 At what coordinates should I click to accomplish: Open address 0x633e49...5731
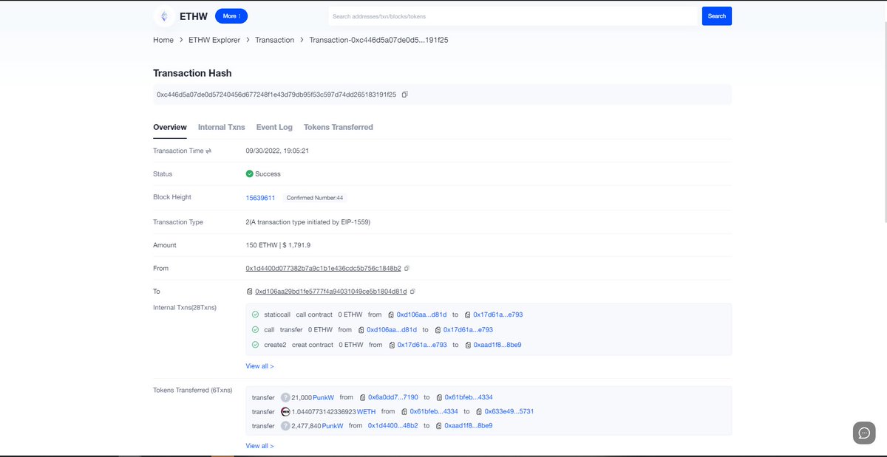509,411
